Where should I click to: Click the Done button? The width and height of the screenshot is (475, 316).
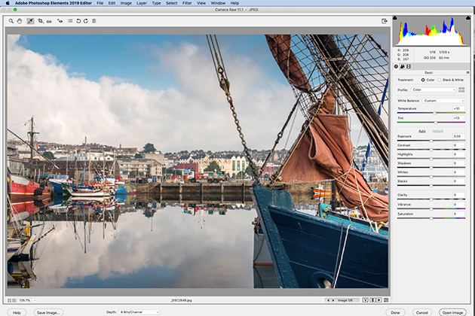(x=395, y=312)
